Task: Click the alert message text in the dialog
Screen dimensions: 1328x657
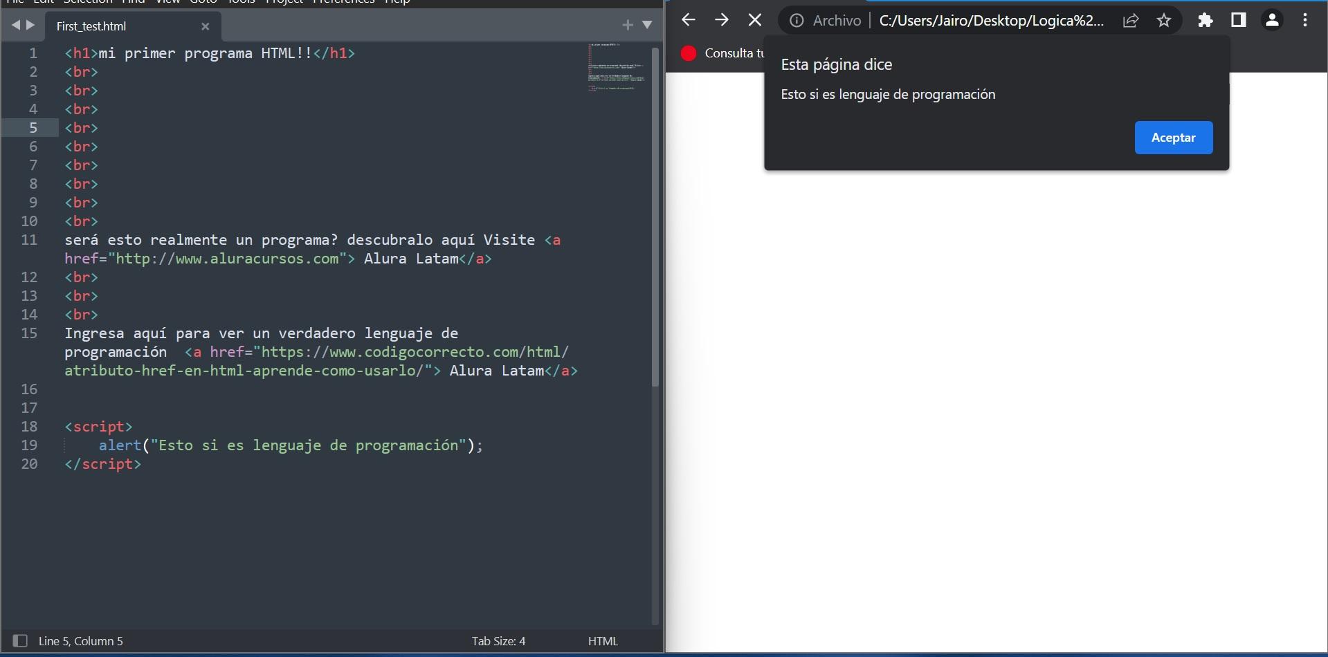Action: pos(888,95)
